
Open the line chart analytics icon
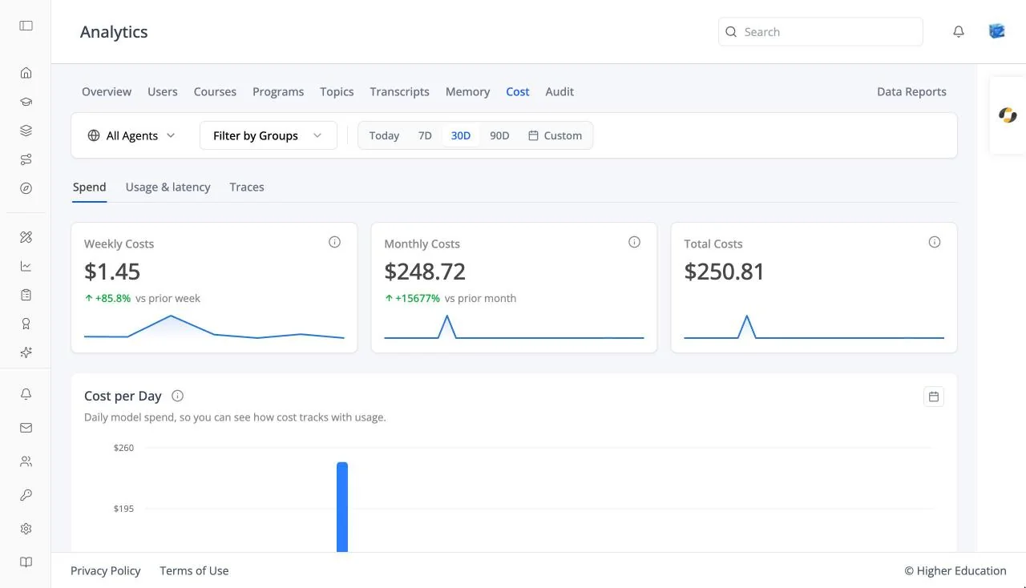click(x=26, y=266)
